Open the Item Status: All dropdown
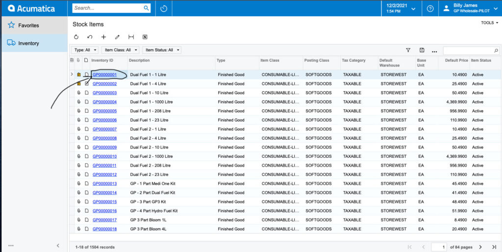Image resolution: width=502 pixels, height=252 pixels. tap(162, 50)
